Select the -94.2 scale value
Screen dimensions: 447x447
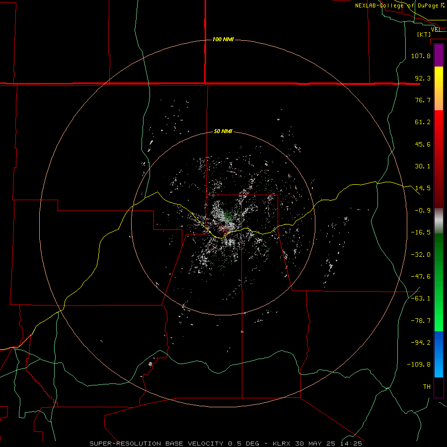pyautogui.click(x=421, y=343)
